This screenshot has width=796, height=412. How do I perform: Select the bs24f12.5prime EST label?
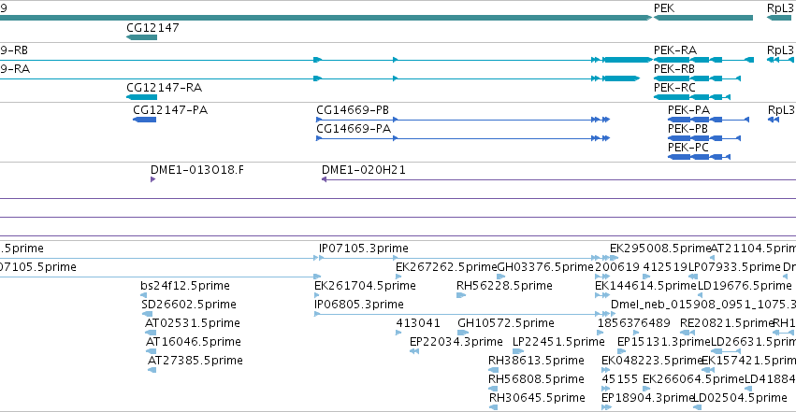point(185,286)
